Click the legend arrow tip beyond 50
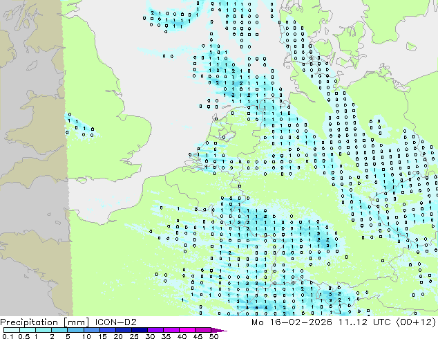This screenshot has height=339, width=438. coord(219,330)
